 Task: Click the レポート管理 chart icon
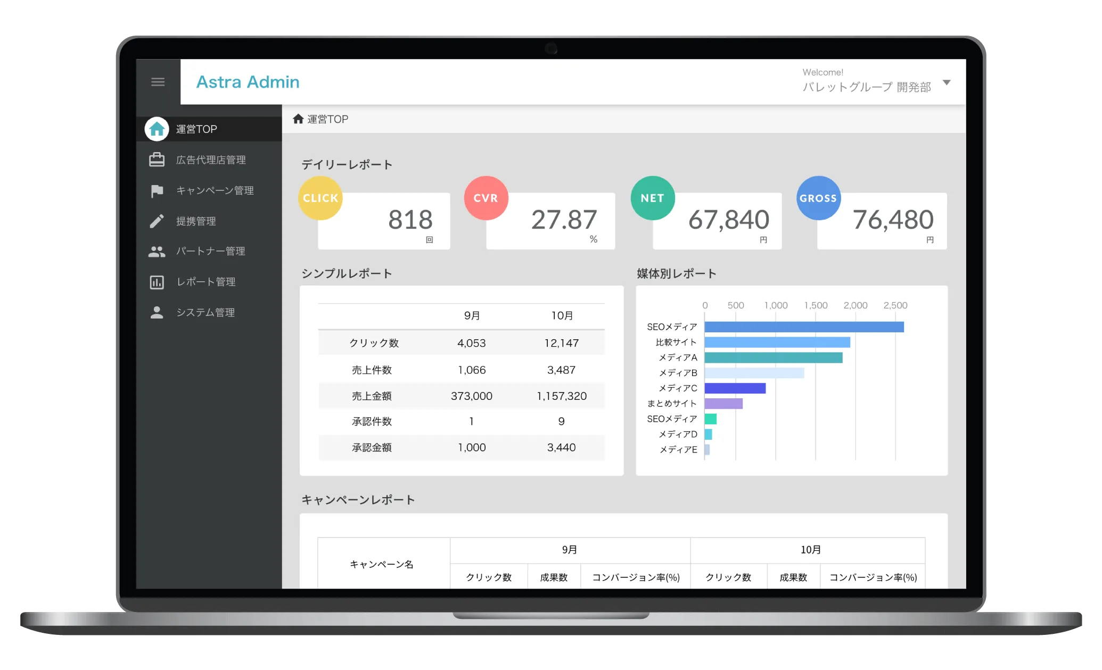pyautogui.click(x=156, y=281)
